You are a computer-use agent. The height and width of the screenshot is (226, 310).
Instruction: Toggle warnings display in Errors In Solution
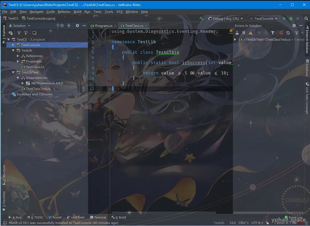(251, 33)
